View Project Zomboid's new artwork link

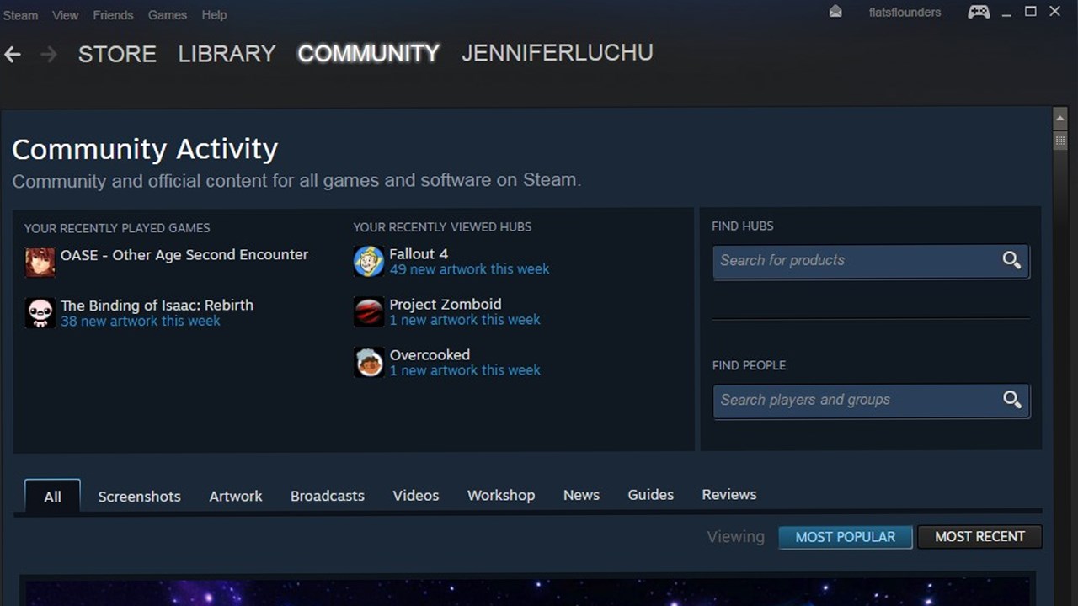[465, 320]
